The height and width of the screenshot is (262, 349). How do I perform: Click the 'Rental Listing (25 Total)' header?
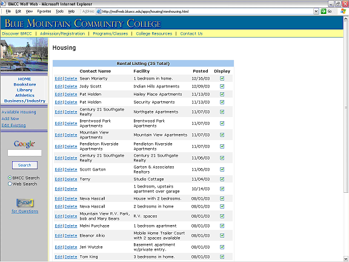[x=143, y=64]
